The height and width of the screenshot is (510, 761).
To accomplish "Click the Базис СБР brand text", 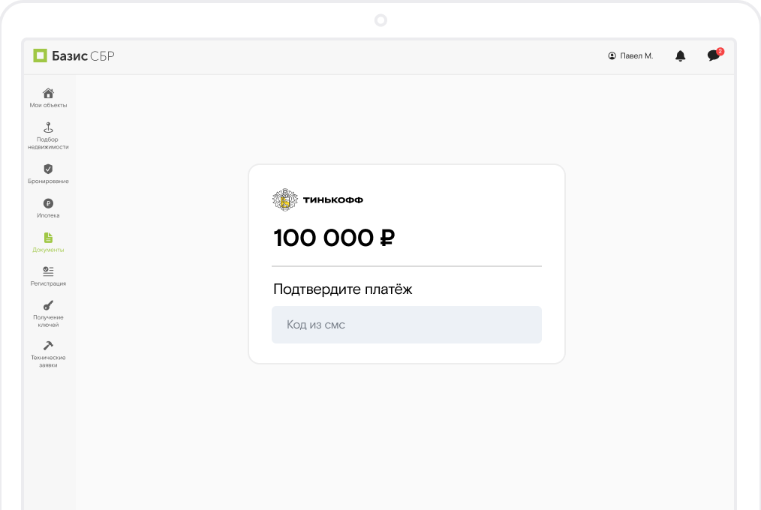I will 83,56.
